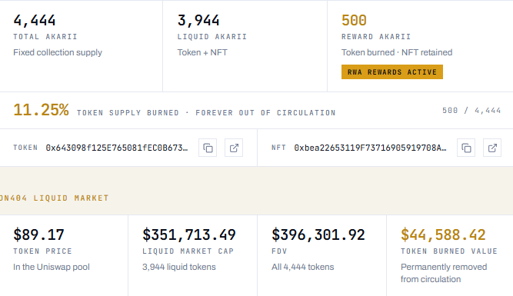Screen dimensions: 513x296
Task: Click 'Permanently removed from circulation' text
Action: click(x=444, y=273)
